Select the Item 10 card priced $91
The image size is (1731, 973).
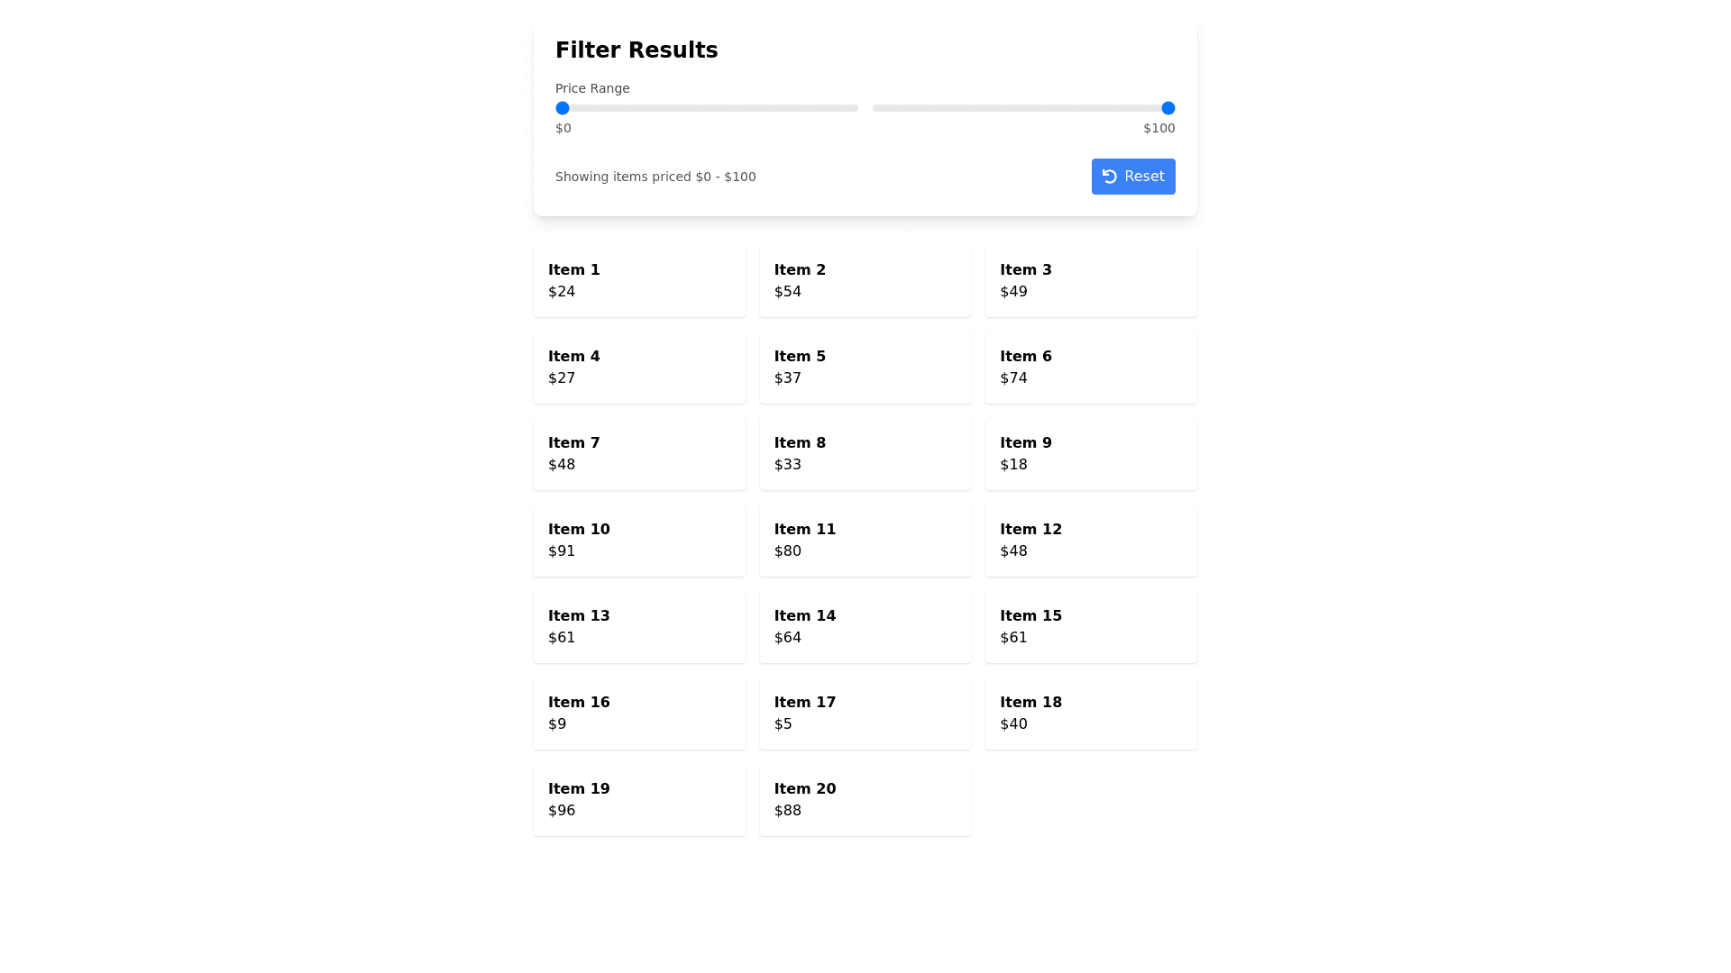coord(639,541)
